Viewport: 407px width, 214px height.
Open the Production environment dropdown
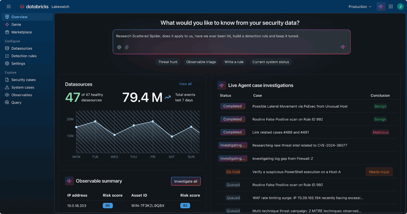click(360, 6)
